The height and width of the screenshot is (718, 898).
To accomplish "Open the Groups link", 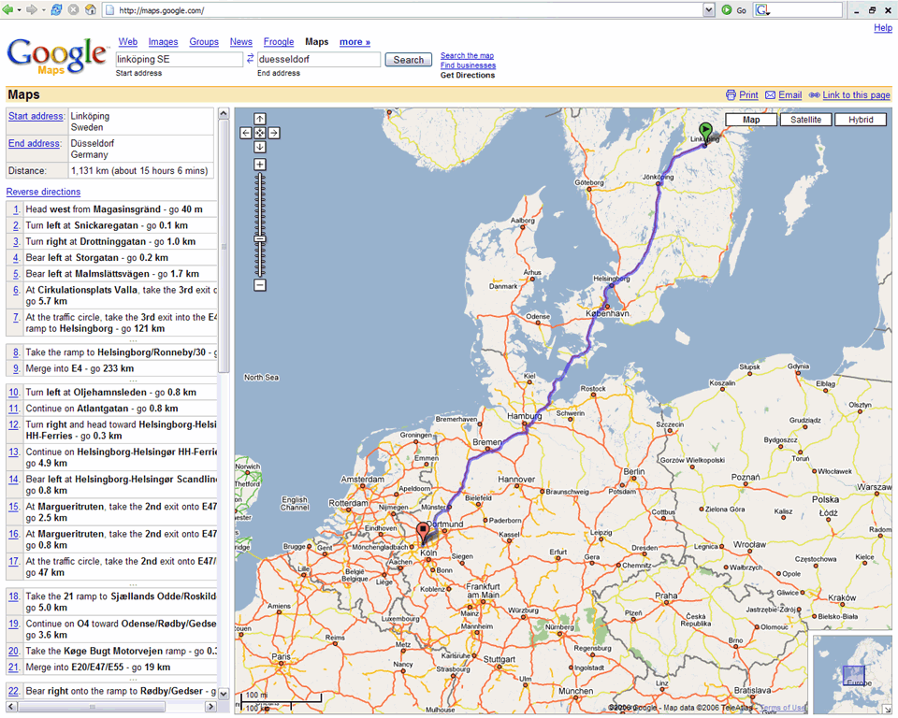I will coord(204,42).
